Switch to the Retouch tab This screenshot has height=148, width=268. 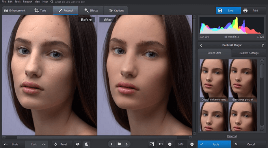[x=66, y=10]
